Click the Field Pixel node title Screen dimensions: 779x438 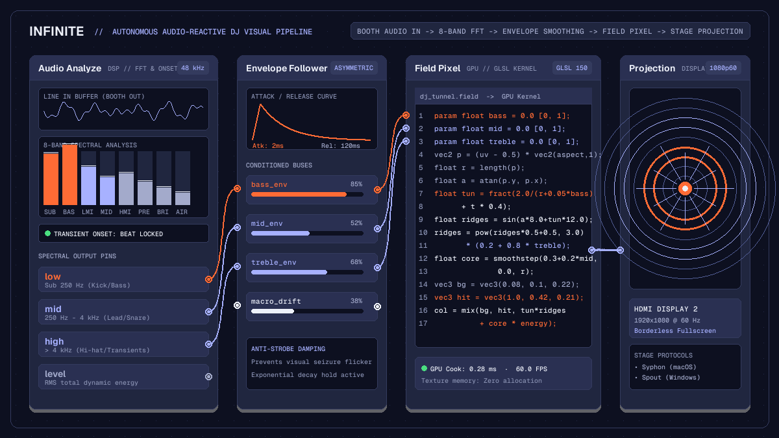pyautogui.click(x=438, y=68)
